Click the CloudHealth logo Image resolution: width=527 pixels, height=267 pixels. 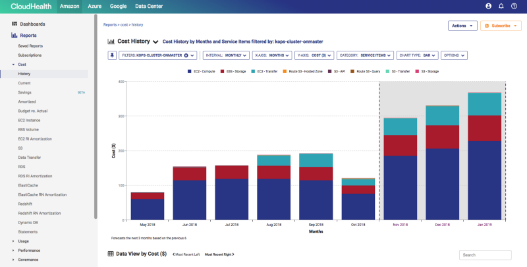pos(31,7)
